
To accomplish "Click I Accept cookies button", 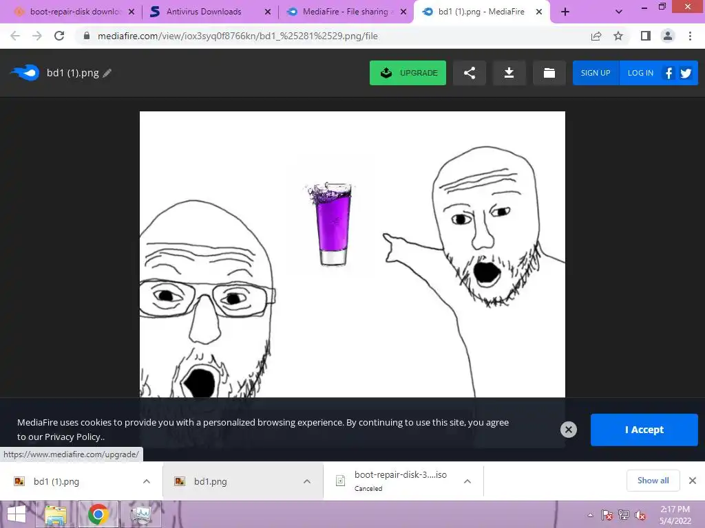I will click(x=644, y=430).
